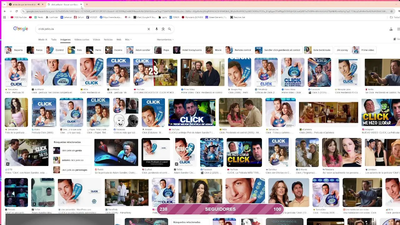
Task: Open the Chrome apps grid in bookmarks bar
Action: tap(4, 17)
